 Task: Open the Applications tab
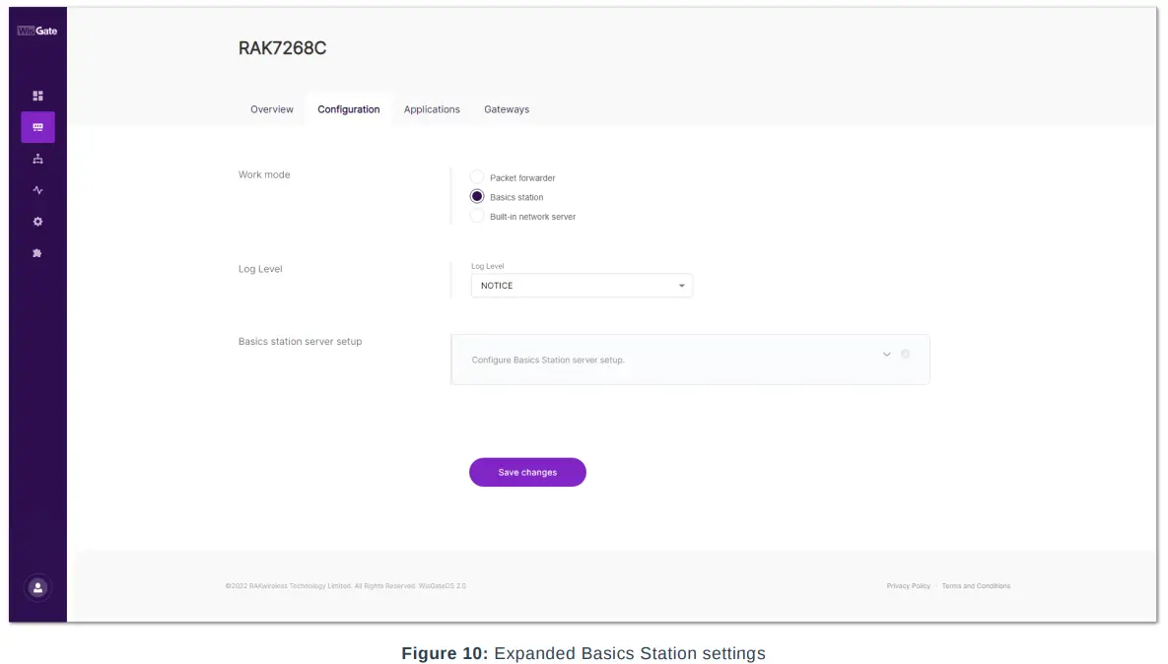432,109
